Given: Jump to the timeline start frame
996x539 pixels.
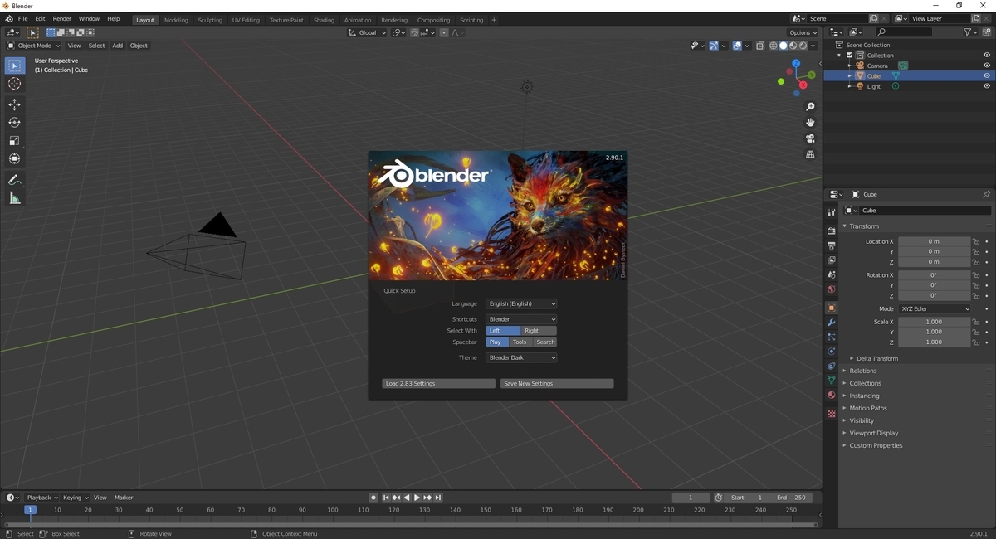Looking at the screenshot, I should 386,498.
